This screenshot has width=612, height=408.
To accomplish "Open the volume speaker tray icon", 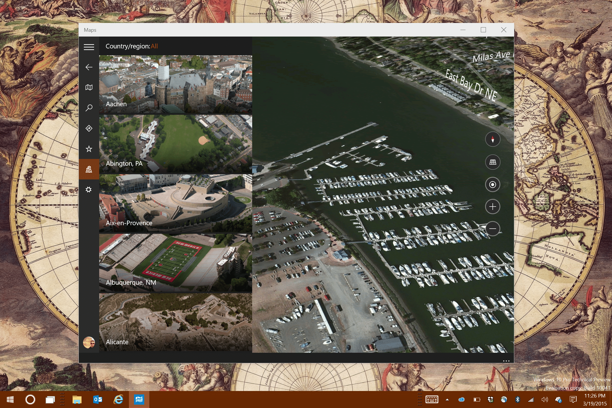I will [545, 399].
